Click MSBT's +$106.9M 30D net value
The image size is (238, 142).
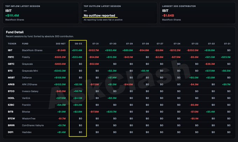coord(60,77)
